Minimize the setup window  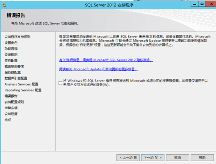195,4
